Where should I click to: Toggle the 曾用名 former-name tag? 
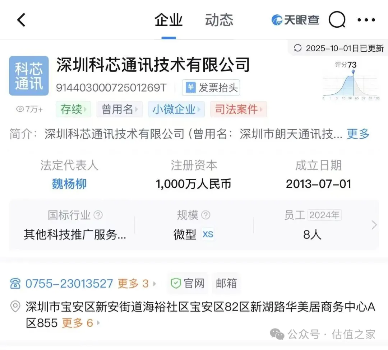(x=120, y=109)
